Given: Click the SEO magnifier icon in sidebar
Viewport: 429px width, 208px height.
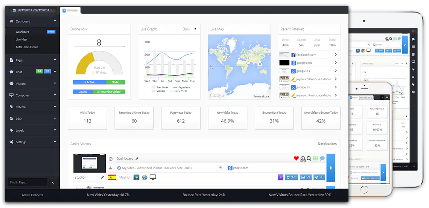Looking at the screenshot, I should [x=12, y=118].
